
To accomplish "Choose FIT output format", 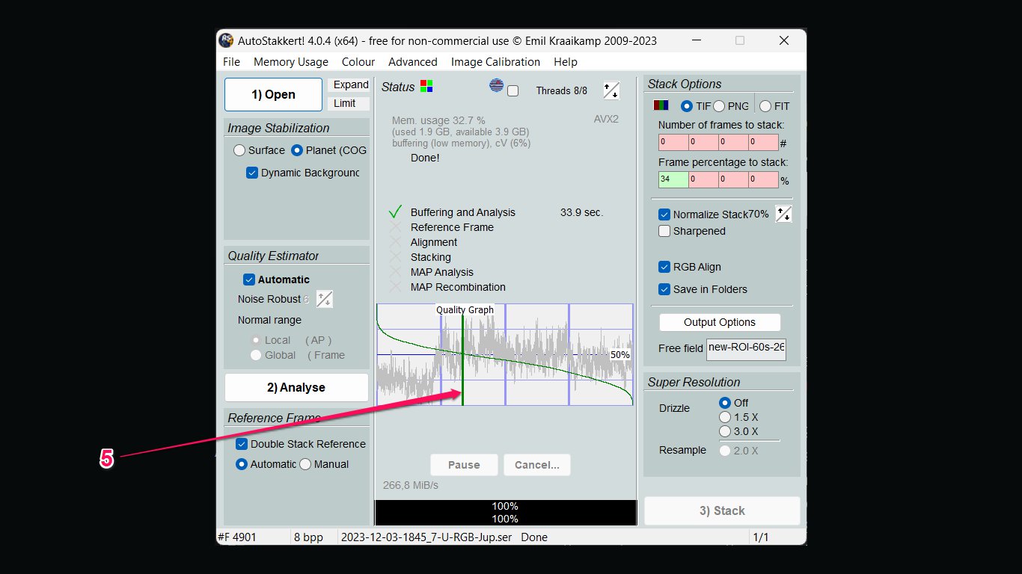I will [765, 106].
